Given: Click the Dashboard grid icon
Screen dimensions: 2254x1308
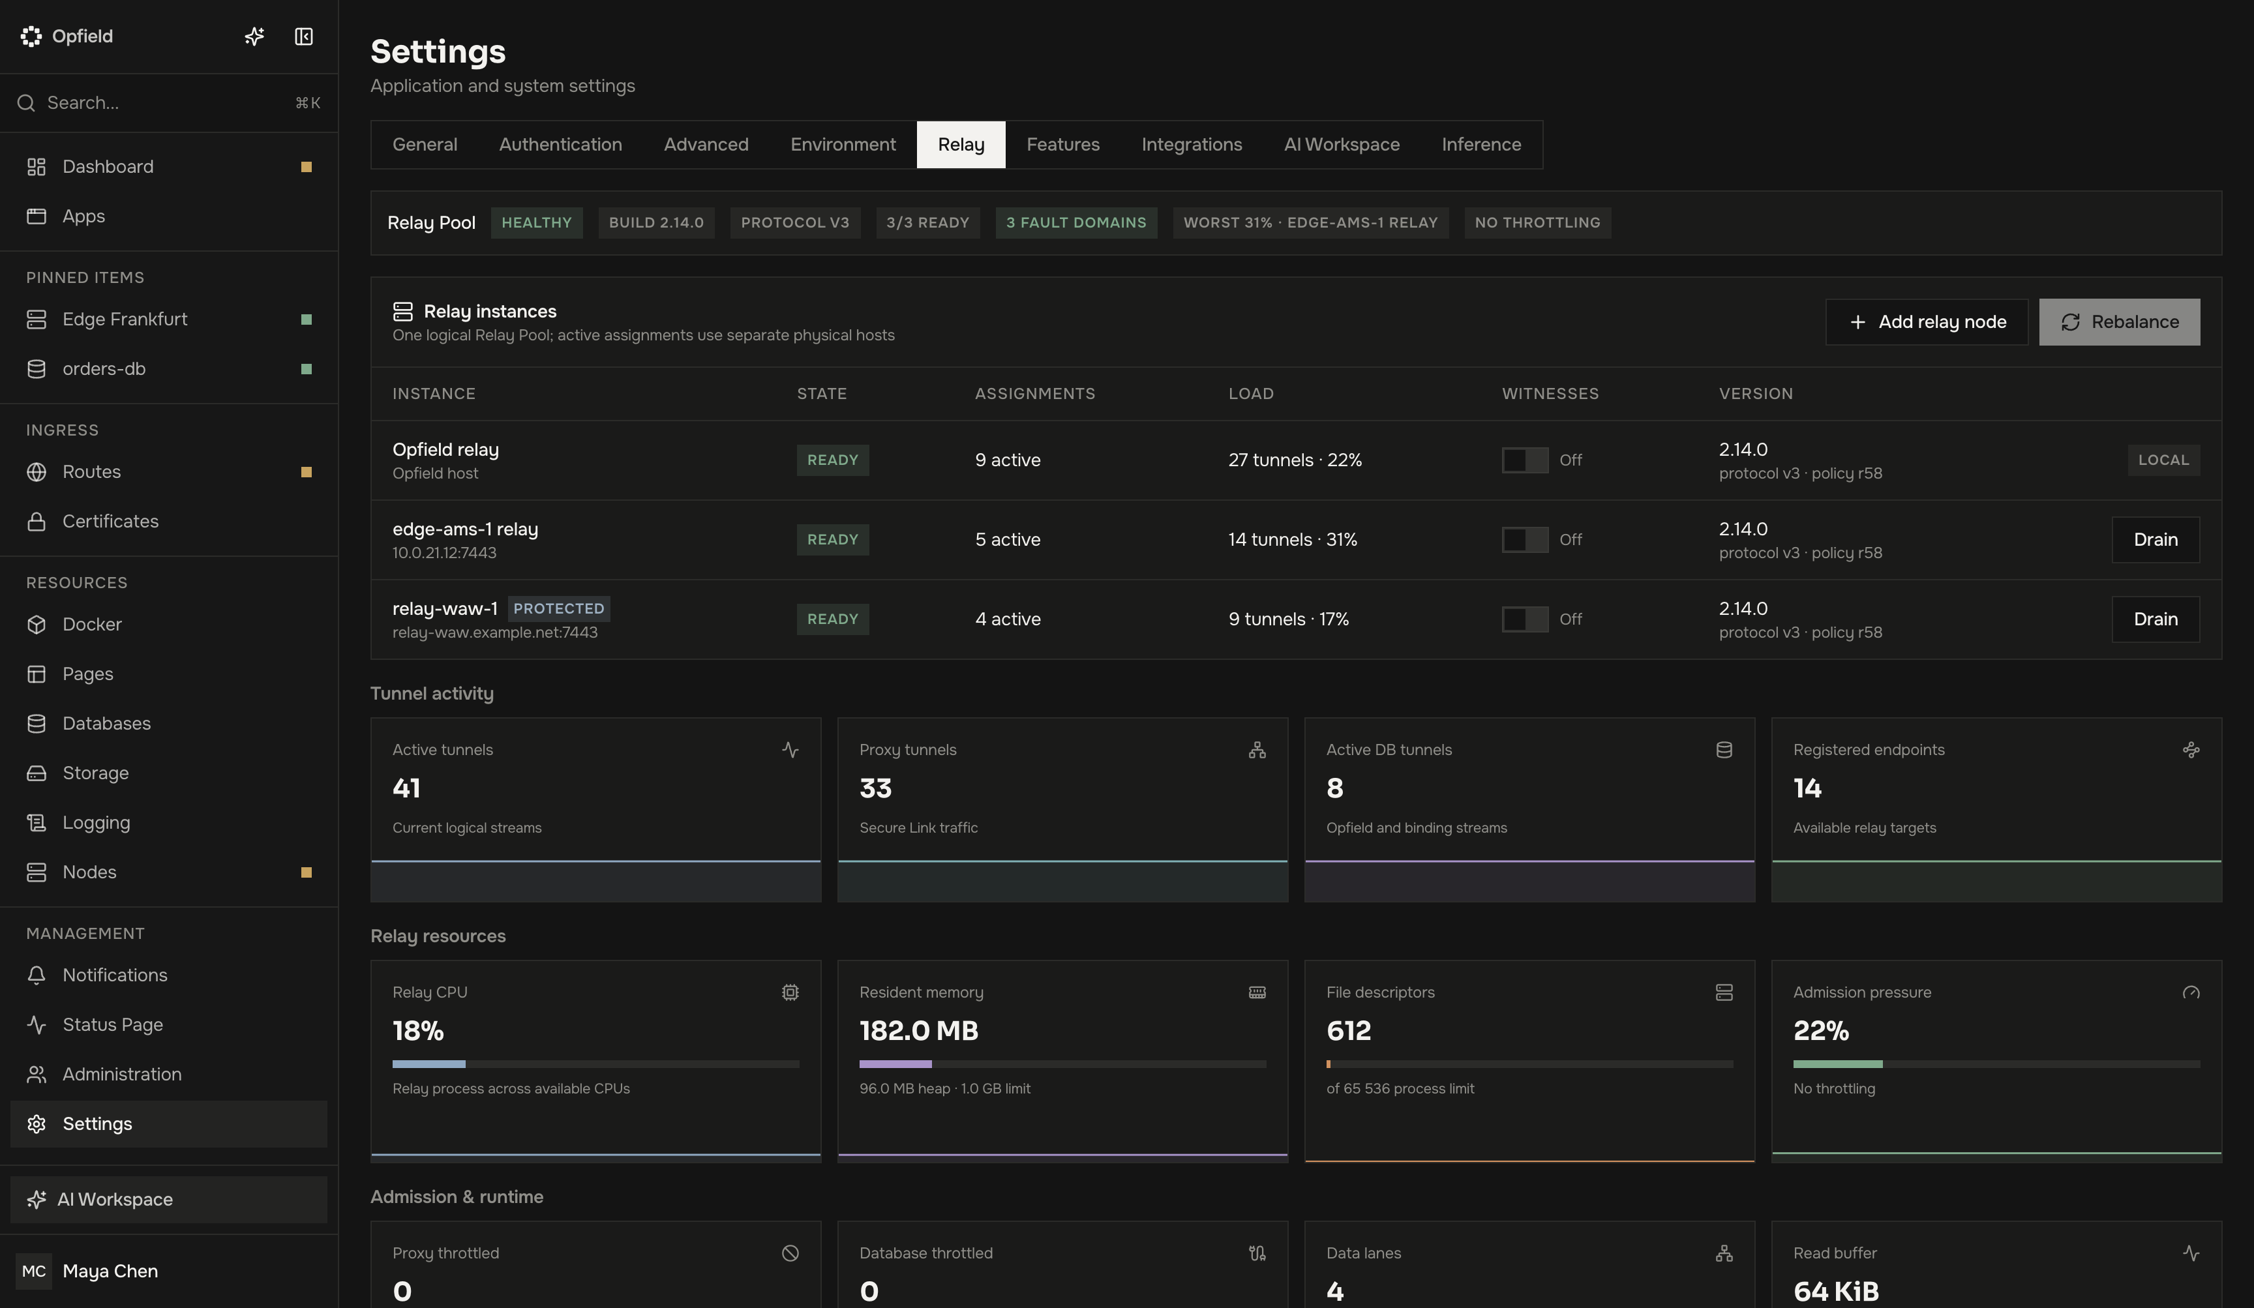Looking at the screenshot, I should pos(37,167).
